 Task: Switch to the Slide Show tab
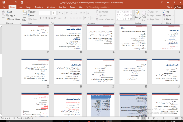click(63, 7)
